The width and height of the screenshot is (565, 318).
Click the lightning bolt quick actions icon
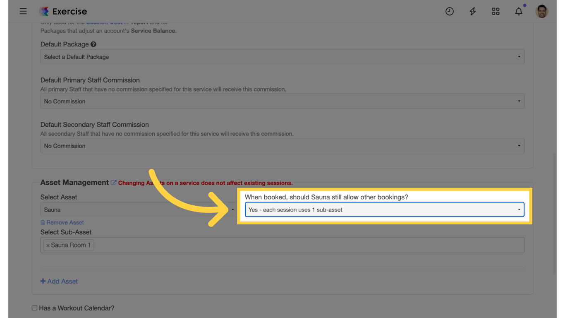coord(473,11)
